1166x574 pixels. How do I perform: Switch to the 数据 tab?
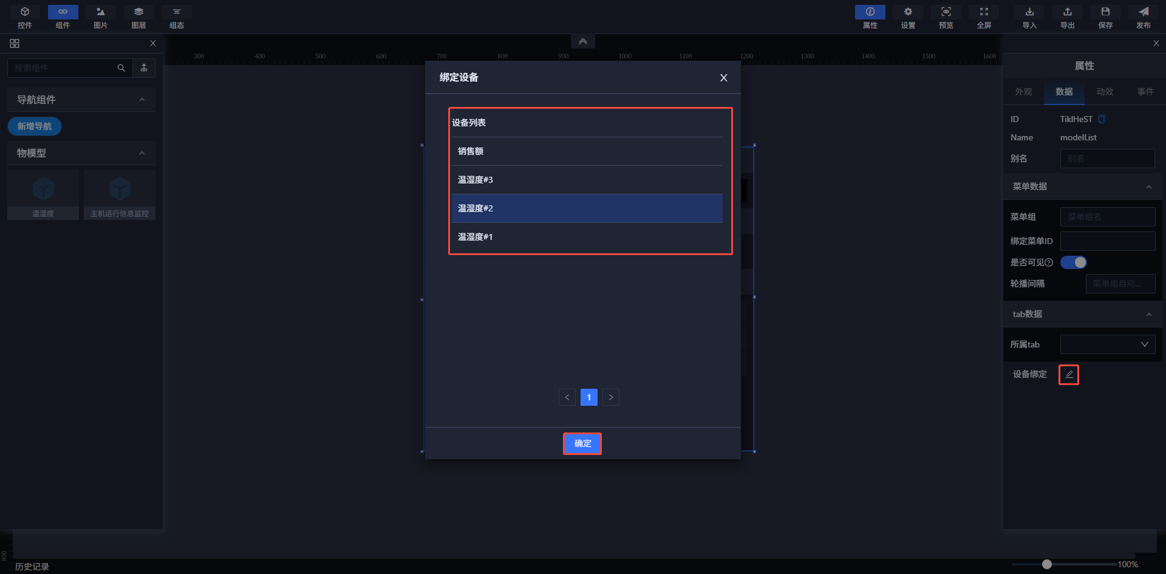[1064, 92]
